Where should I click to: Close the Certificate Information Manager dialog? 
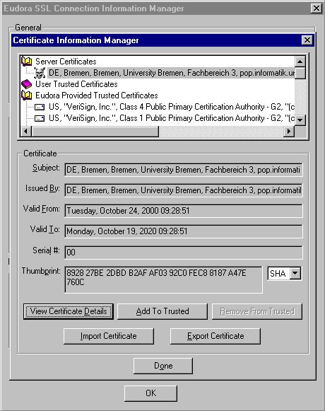coord(307,40)
